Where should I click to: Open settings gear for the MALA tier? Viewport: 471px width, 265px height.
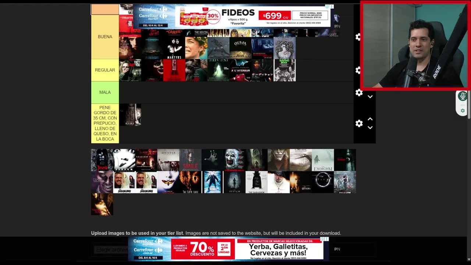click(x=359, y=92)
